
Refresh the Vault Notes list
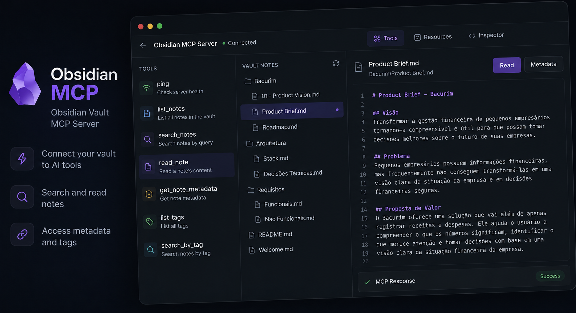(x=336, y=63)
